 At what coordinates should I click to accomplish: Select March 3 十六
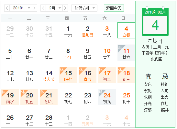[x=107, y=119]
